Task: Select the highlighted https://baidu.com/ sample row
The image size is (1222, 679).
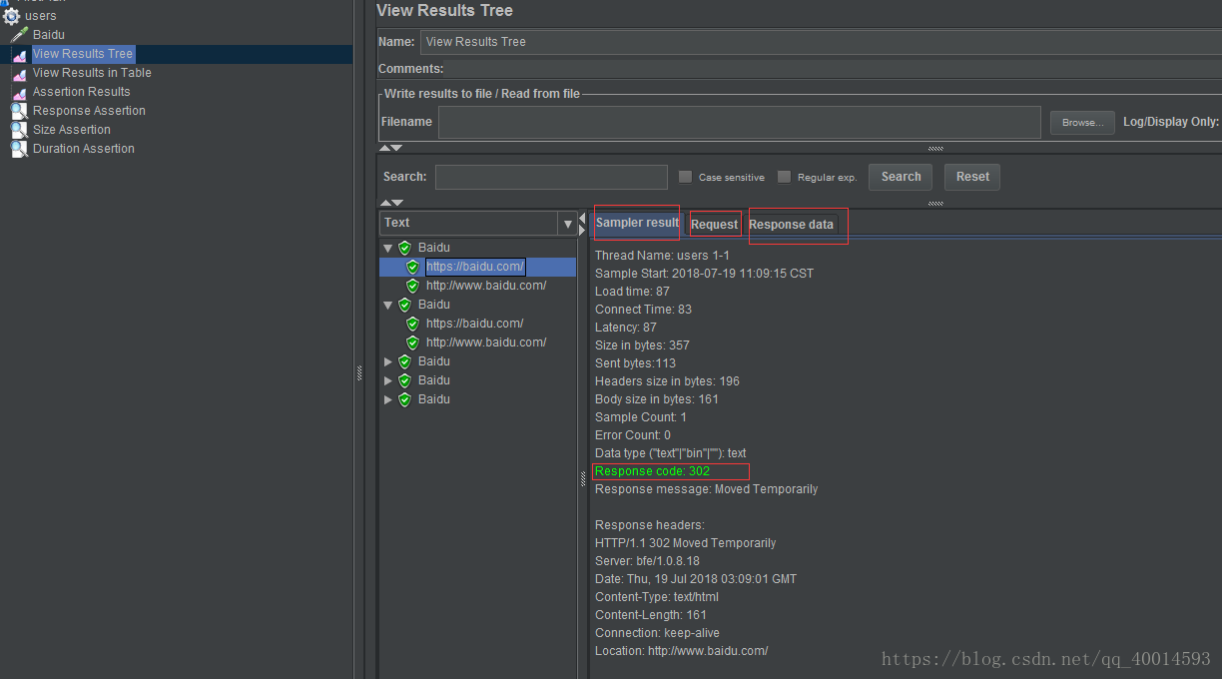Action: coord(478,267)
